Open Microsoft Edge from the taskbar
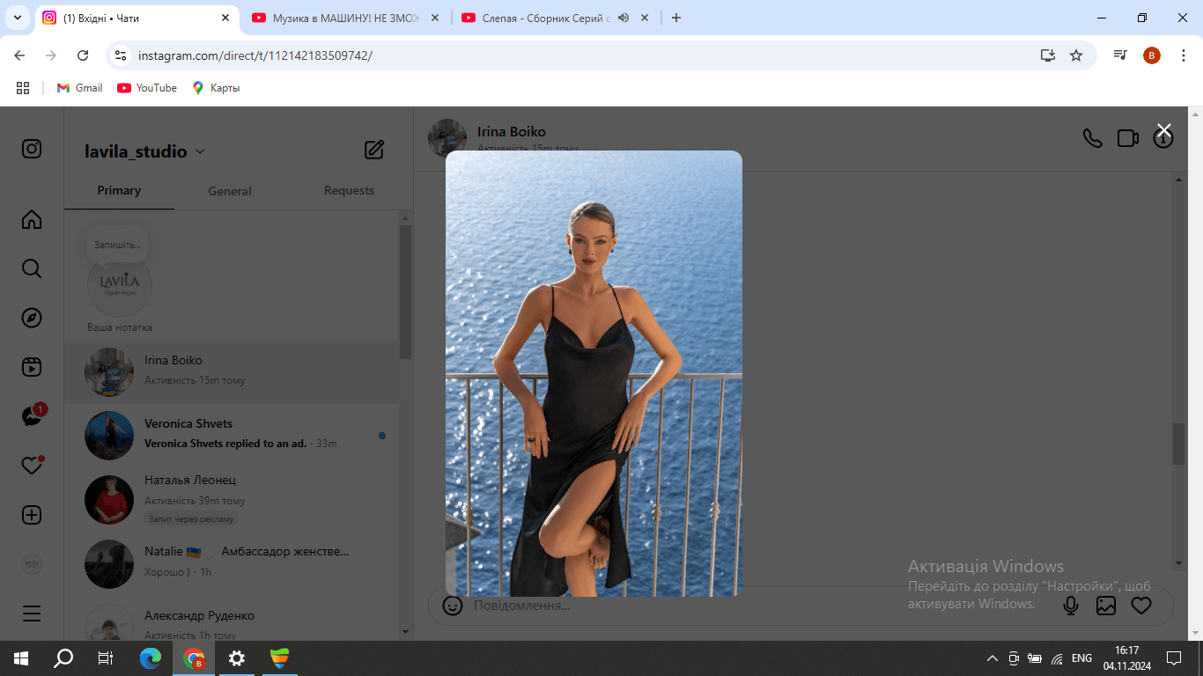Viewport: 1203px width, 676px height. pyautogui.click(x=151, y=658)
